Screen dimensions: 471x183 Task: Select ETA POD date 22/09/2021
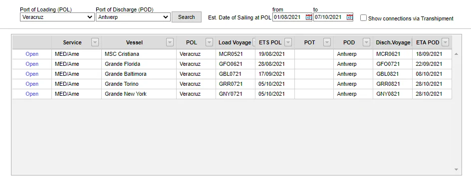click(432, 64)
